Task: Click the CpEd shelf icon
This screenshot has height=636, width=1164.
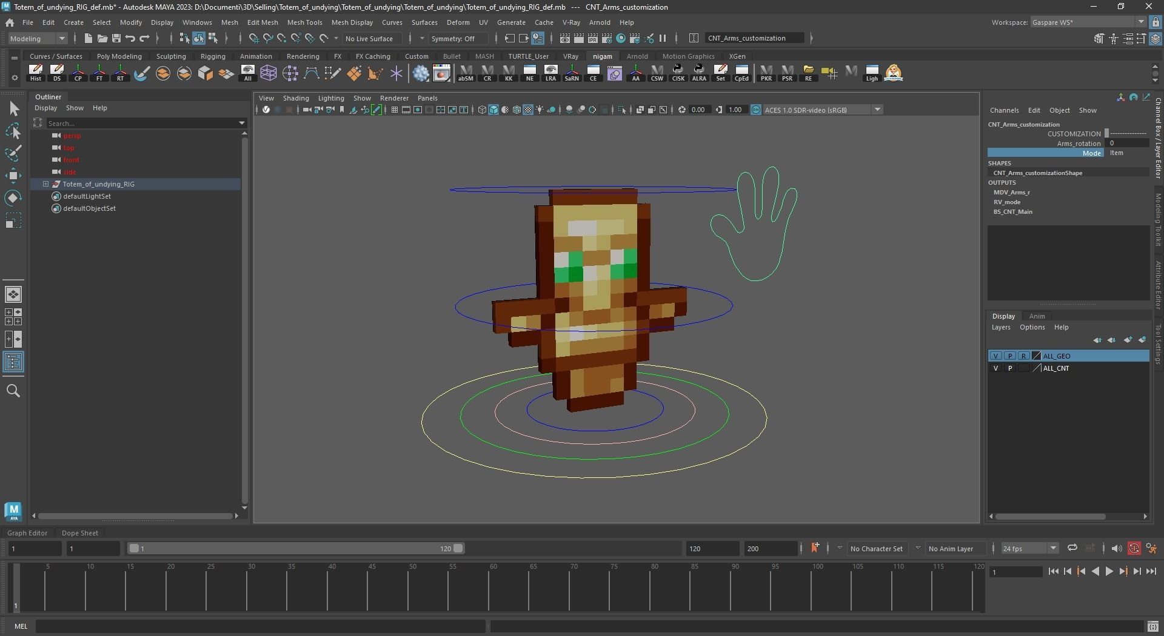Action: click(x=741, y=73)
